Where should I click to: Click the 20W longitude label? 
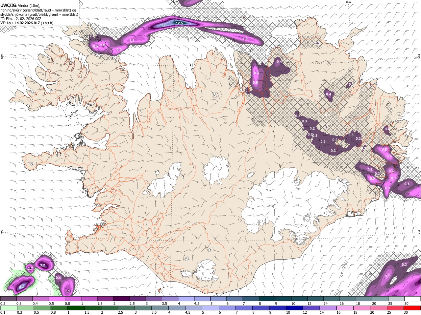click(175, 2)
